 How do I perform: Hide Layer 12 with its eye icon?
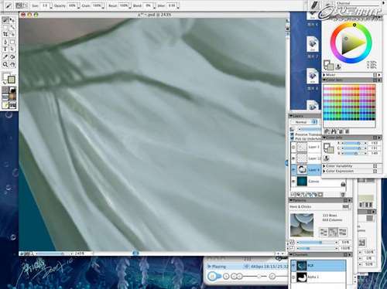[293, 158]
